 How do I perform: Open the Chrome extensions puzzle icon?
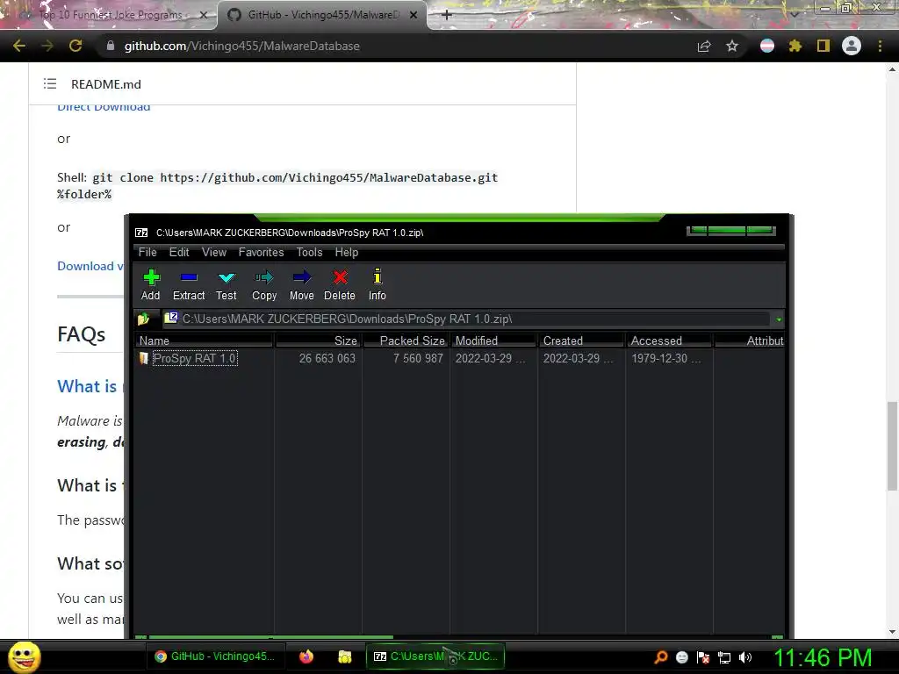(795, 46)
